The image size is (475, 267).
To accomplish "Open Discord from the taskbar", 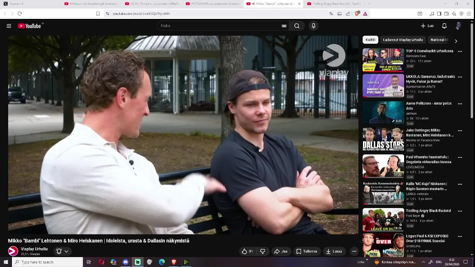I will pyautogui.click(x=125, y=262).
